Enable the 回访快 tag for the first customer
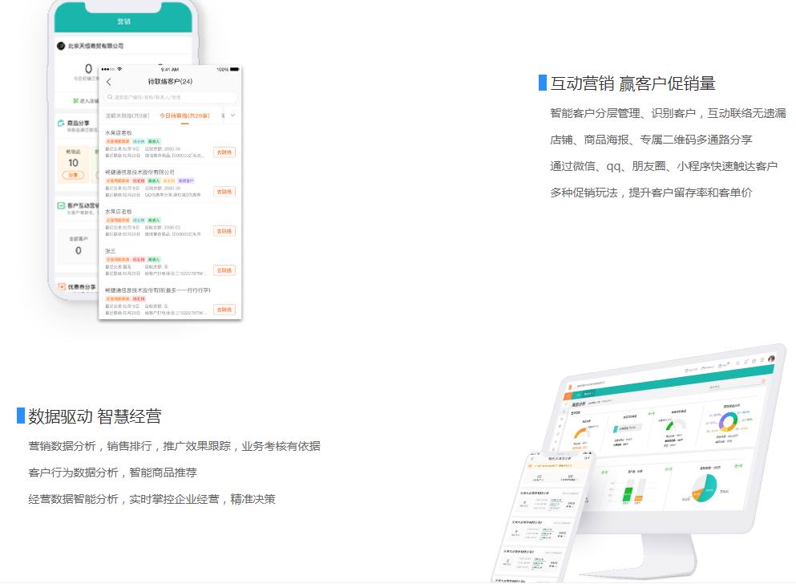796x584 pixels. (136, 140)
